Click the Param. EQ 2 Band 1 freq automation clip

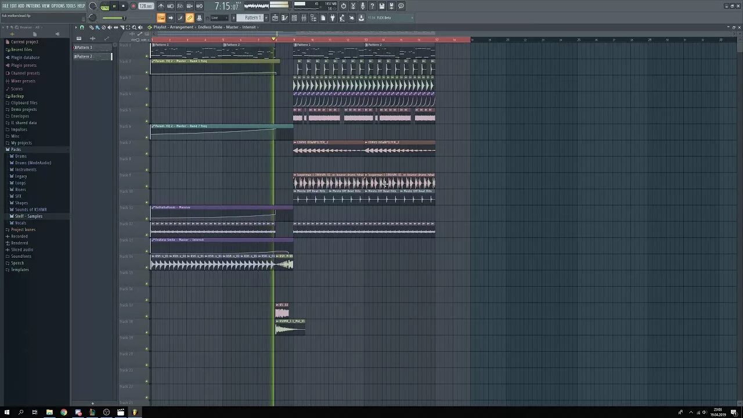(215, 67)
